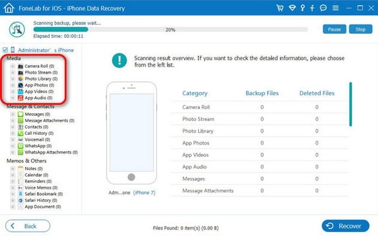This screenshot has height=236, width=378.
Task: Click the Deleted Files column header
Action: (x=317, y=93)
